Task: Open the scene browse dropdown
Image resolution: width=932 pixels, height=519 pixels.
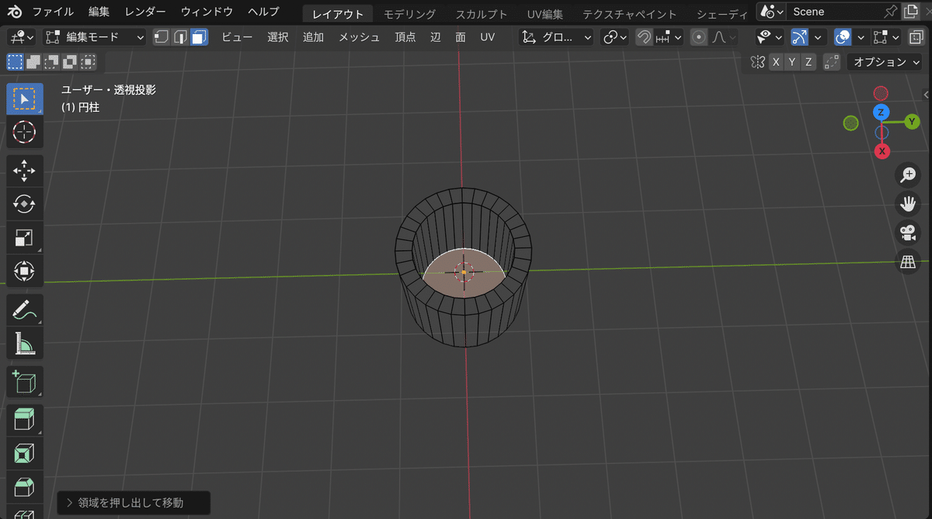Action: 770,12
